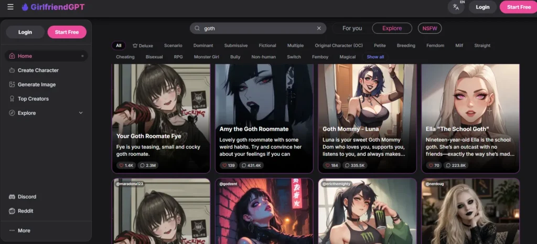
Task: Open the language translate icon
Action: pyautogui.click(x=456, y=7)
